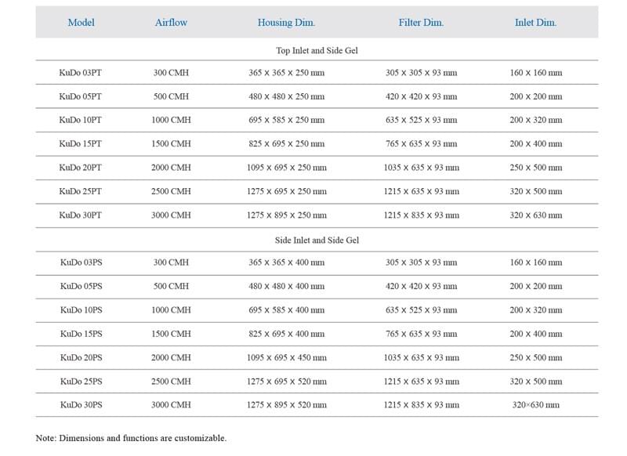The width and height of the screenshot is (627, 456).
Task: Select the KuDo 25PS model cell
Action: [x=81, y=382]
